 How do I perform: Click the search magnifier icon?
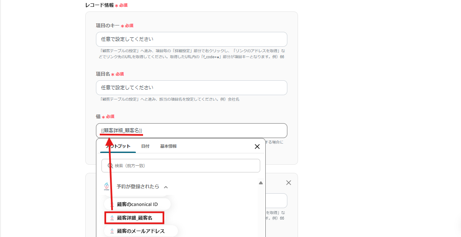click(x=110, y=166)
